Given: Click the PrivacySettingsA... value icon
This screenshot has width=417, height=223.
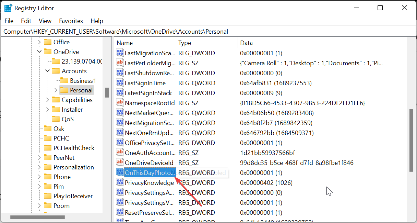Looking at the screenshot, I should click(x=120, y=193).
